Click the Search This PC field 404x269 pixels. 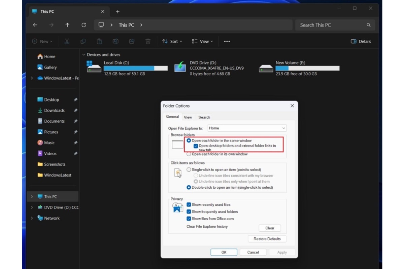pos(334,25)
